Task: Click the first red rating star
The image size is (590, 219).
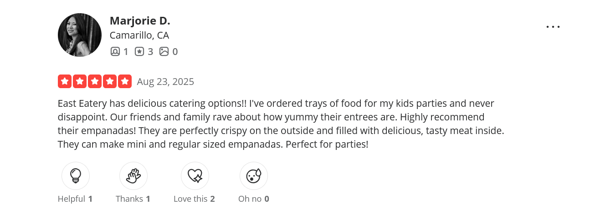Action: [65, 81]
